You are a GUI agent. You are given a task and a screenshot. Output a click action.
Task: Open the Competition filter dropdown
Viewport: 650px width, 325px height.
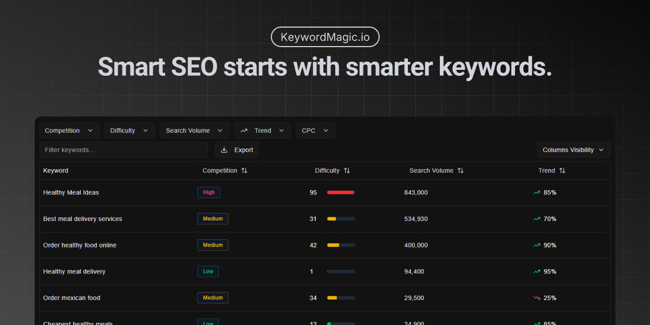pos(69,131)
